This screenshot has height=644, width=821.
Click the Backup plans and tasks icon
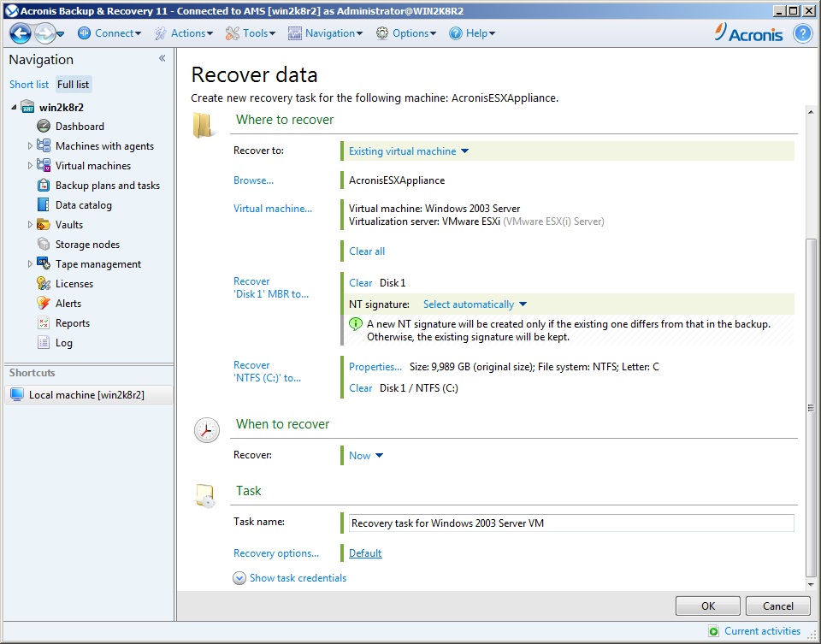click(x=44, y=186)
